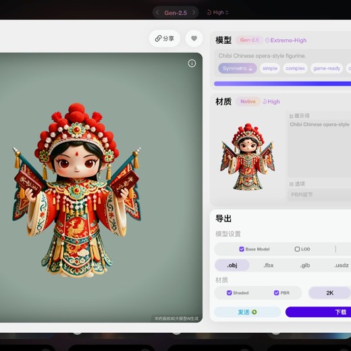
Task: Choose the .obj export format
Action: (232, 265)
